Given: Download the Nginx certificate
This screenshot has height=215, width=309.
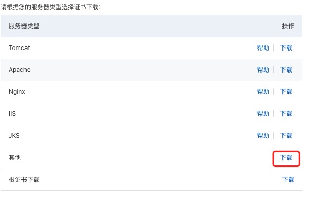Looking at the screenshot, I should [286, 92].
